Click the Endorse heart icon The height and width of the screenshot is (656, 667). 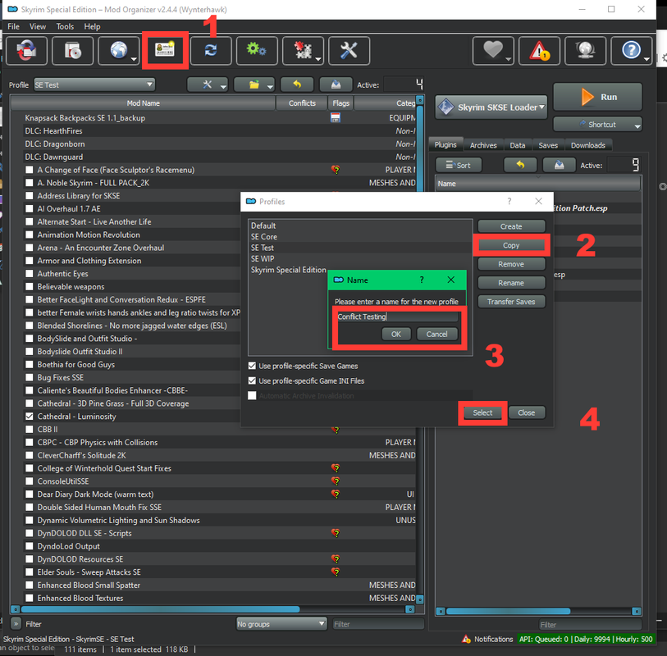pyautogui.click(x=493, y=51)
